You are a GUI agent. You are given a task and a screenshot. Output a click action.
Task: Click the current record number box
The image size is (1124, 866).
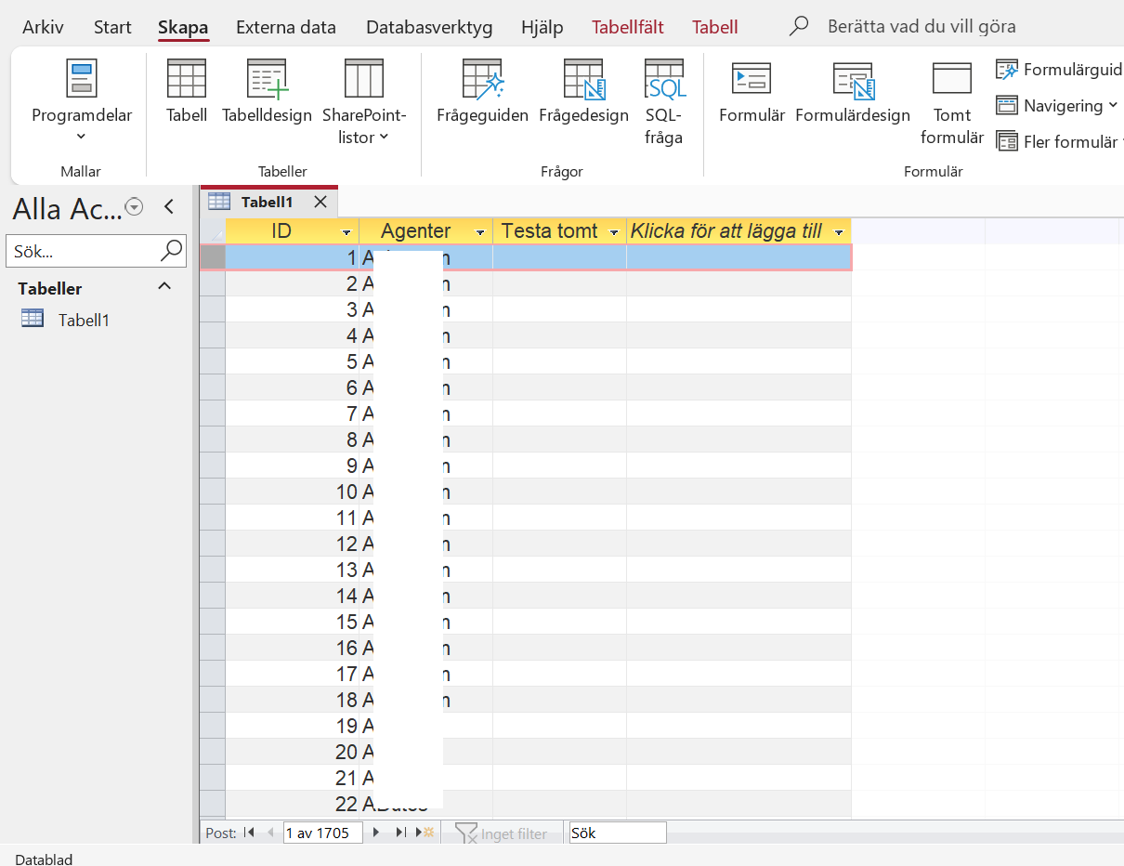[x=322, y=833]
